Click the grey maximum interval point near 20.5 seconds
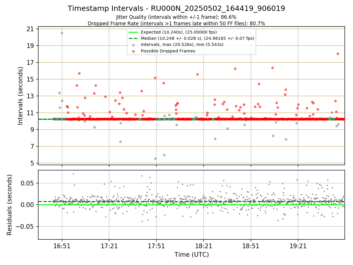This screenshot has height=265, width=353. pyautogui.click(x=62, y=33)
